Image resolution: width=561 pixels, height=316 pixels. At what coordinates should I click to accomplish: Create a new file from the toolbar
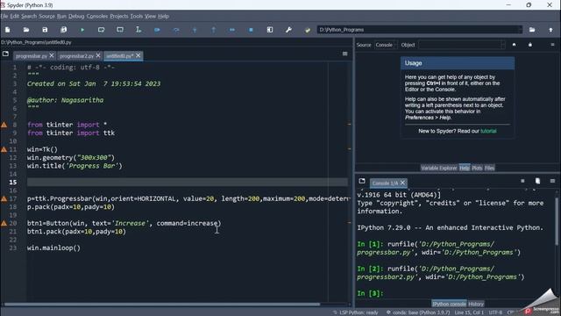coord(8,30)
